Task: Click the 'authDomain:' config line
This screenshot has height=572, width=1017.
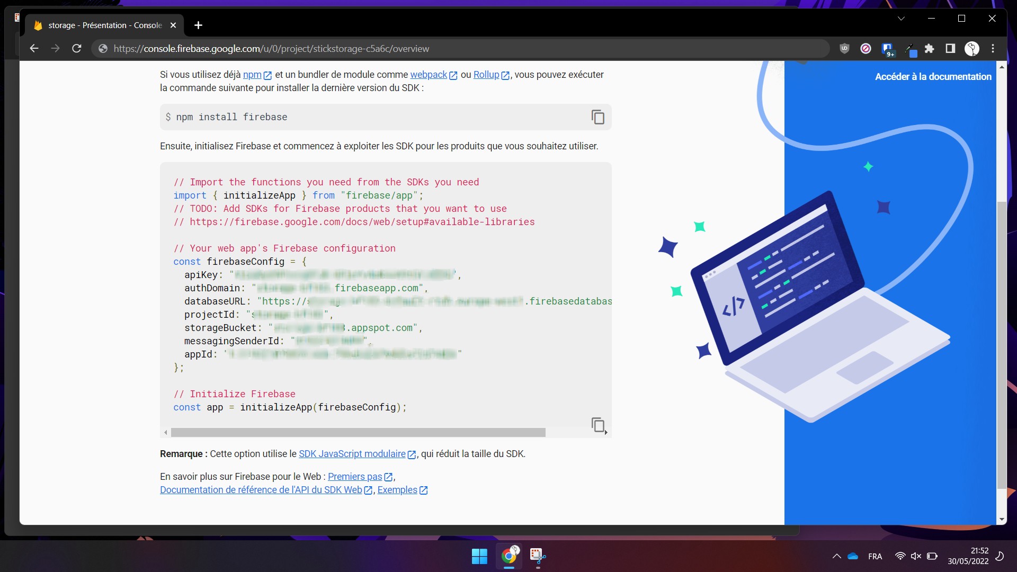Action: (306, 288)
